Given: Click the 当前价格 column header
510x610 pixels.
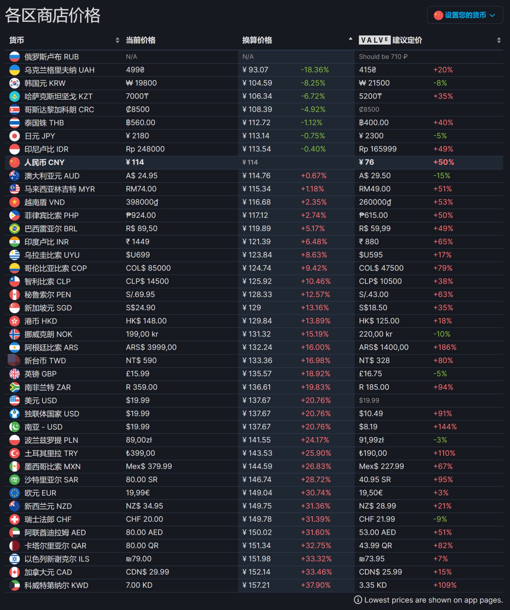Looking at the screenshot, I should [x=141, y=40].
